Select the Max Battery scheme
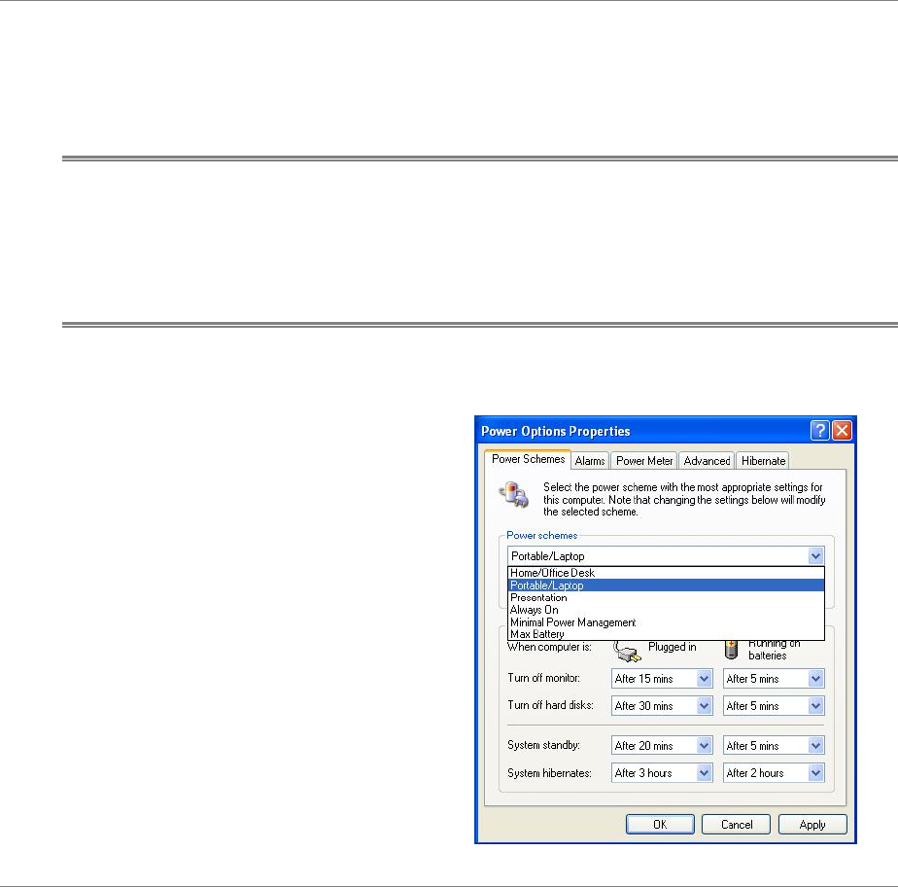Screen dimensions: 898x887 point(666,634)
